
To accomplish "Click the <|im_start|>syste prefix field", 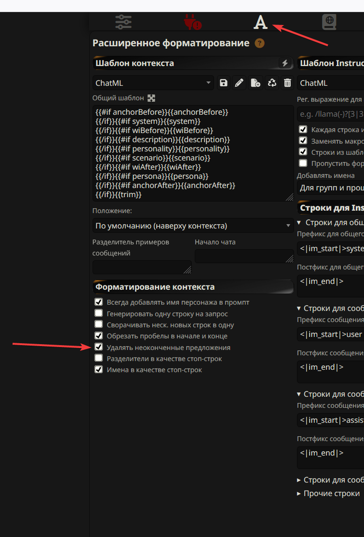I will [x=330, y=249].
